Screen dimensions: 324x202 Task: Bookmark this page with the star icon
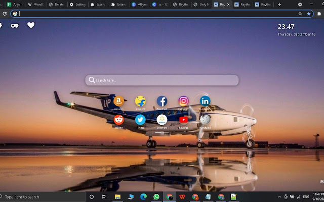coord(308,14)
